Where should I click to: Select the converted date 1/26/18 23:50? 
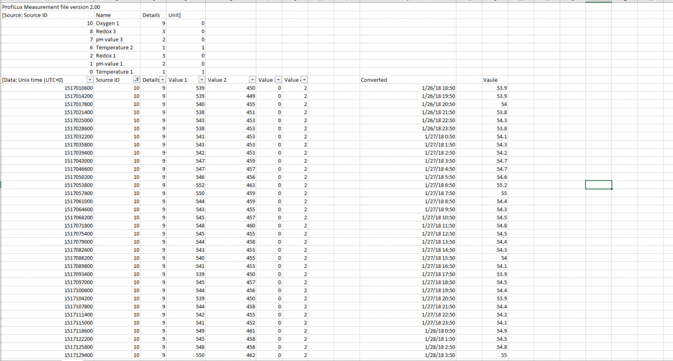[408, 128]
